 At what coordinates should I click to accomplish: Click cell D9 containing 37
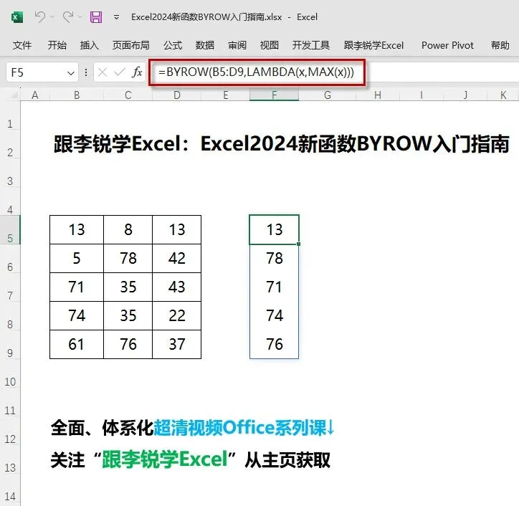[x=177, y=344]
